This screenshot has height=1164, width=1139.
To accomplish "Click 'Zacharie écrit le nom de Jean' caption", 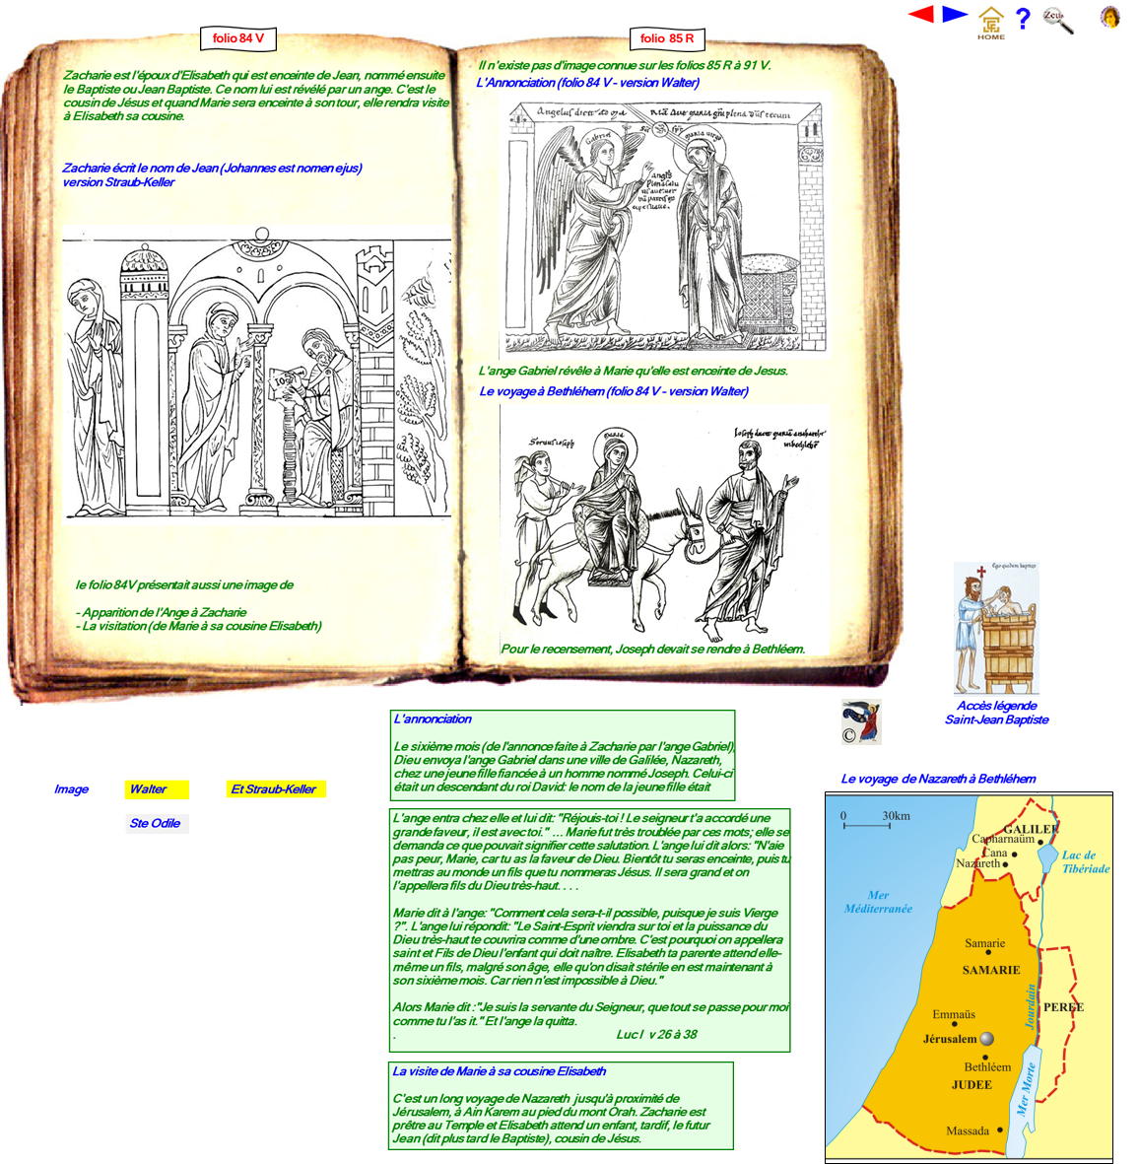I will click(212, 175).
